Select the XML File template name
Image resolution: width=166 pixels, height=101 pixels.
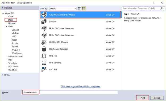point(53,56)
